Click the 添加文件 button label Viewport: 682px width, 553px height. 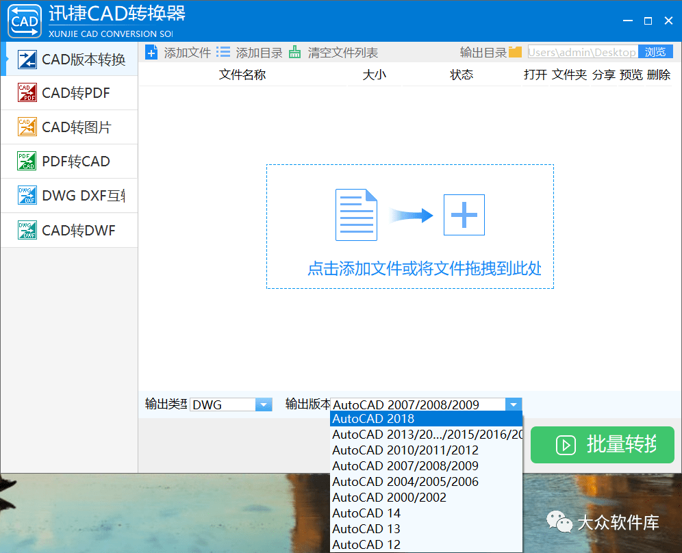(x=188, y=53)
